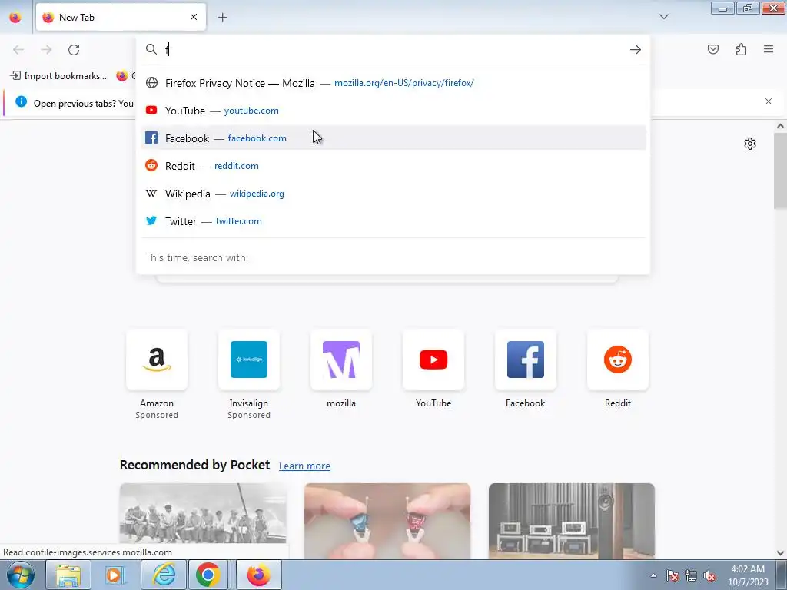Click the Twitter bird favicon in suggestions
The width and height of the screenshot is (787, 590).
pos(151,220)
